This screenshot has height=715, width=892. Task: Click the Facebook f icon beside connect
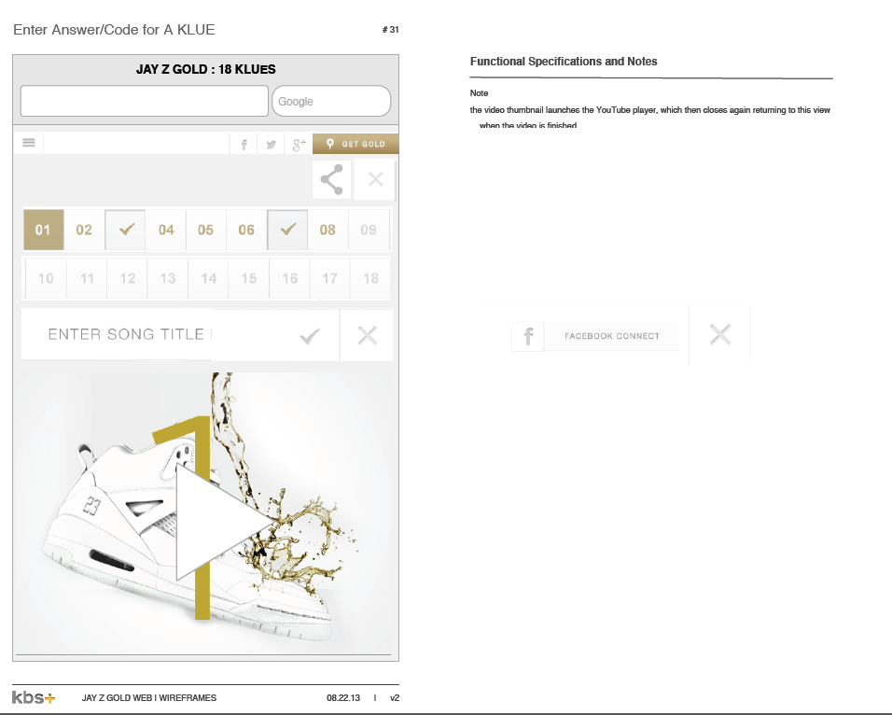pyautogui.click(x=528, y=336)
